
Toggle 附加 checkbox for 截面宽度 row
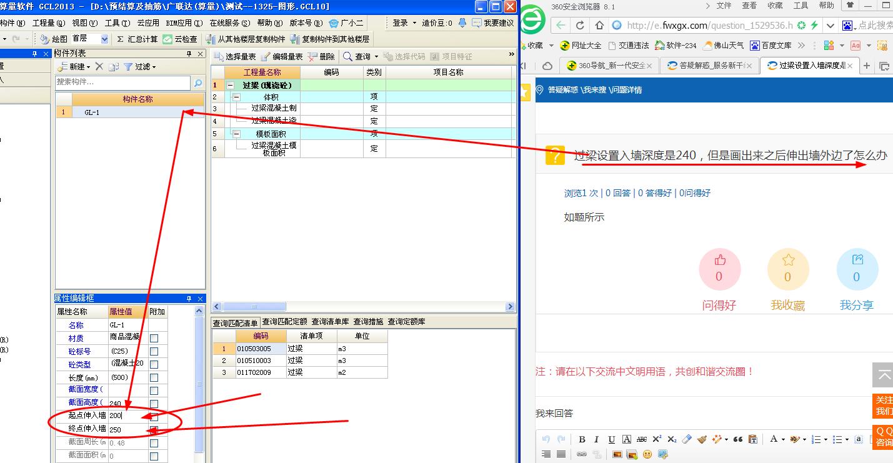154,391
